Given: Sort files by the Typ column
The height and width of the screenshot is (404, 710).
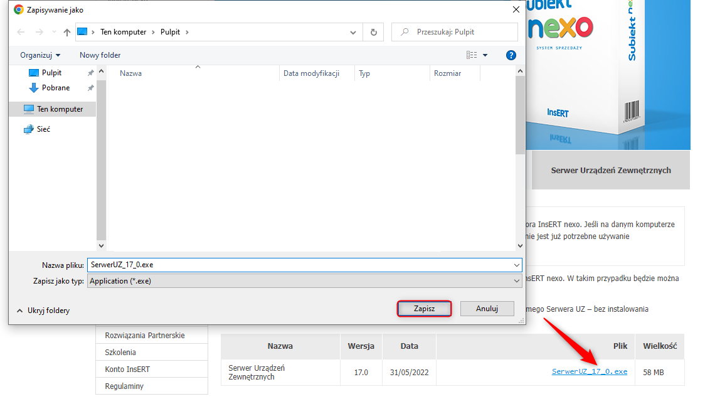Looking at the screenshot, I should pos(364,73).
